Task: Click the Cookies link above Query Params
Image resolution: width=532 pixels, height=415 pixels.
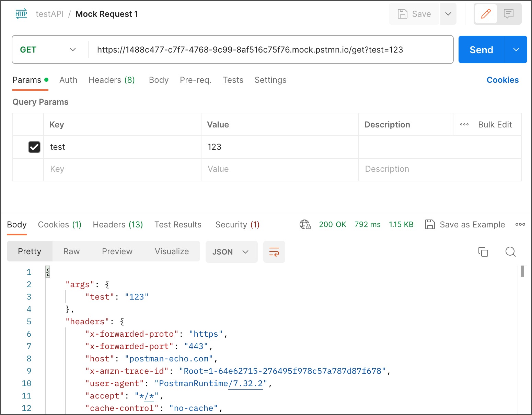Action: pos(502,80)
